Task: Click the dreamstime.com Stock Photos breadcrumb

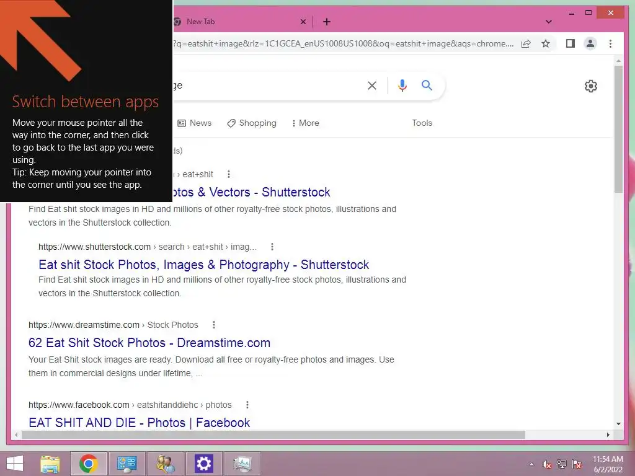Action: coord(113,325)
